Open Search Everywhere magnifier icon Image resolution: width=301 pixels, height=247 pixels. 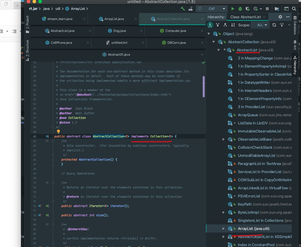point(294,9)
